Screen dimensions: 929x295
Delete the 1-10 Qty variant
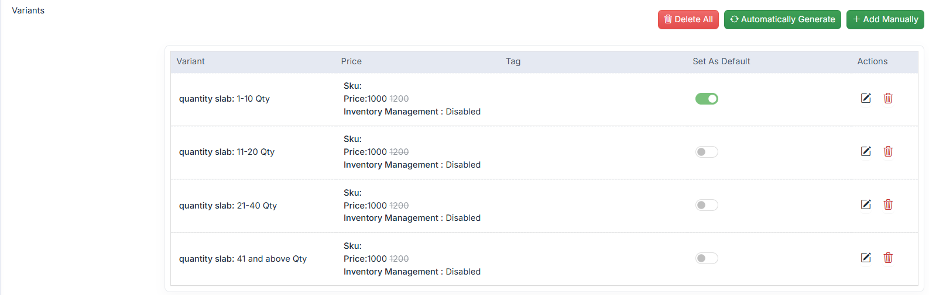888,98
